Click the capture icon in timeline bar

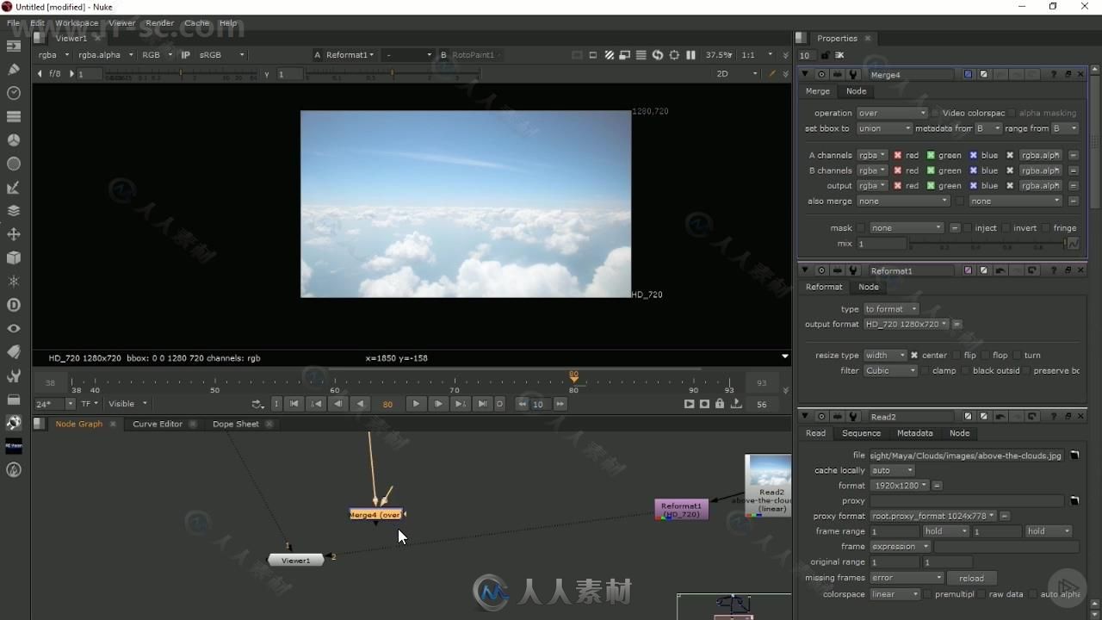point(704,404)
